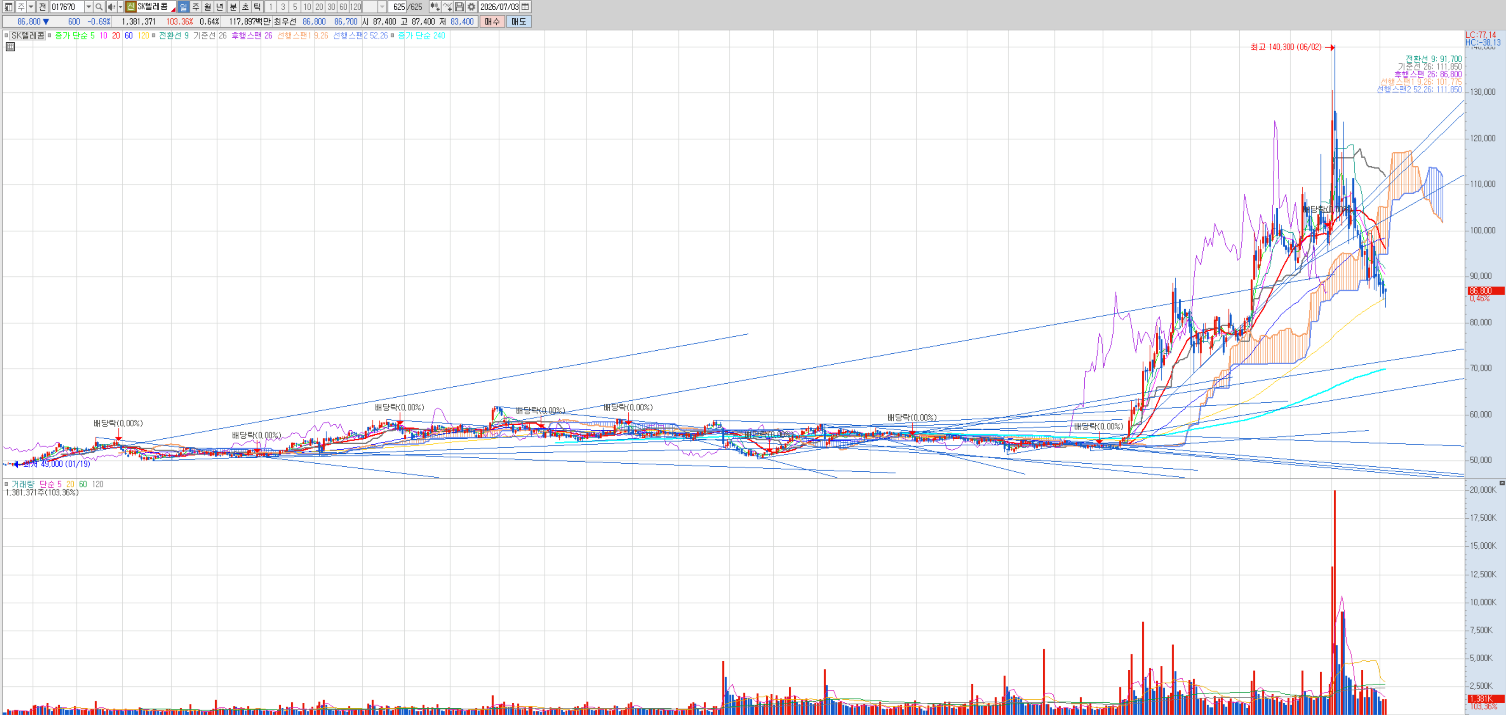Click the cyan 종가 단순 240 legend
Viewport: 1506px width, 715px height.
pyautogui.click(x=422, y=36)
